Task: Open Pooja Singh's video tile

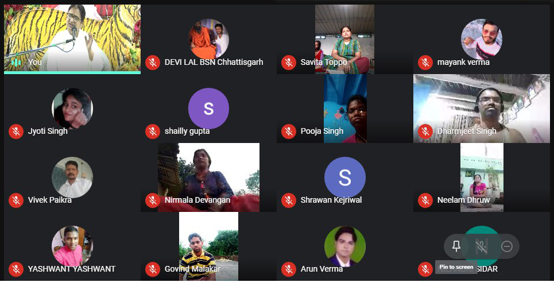Action: [345, 109]
